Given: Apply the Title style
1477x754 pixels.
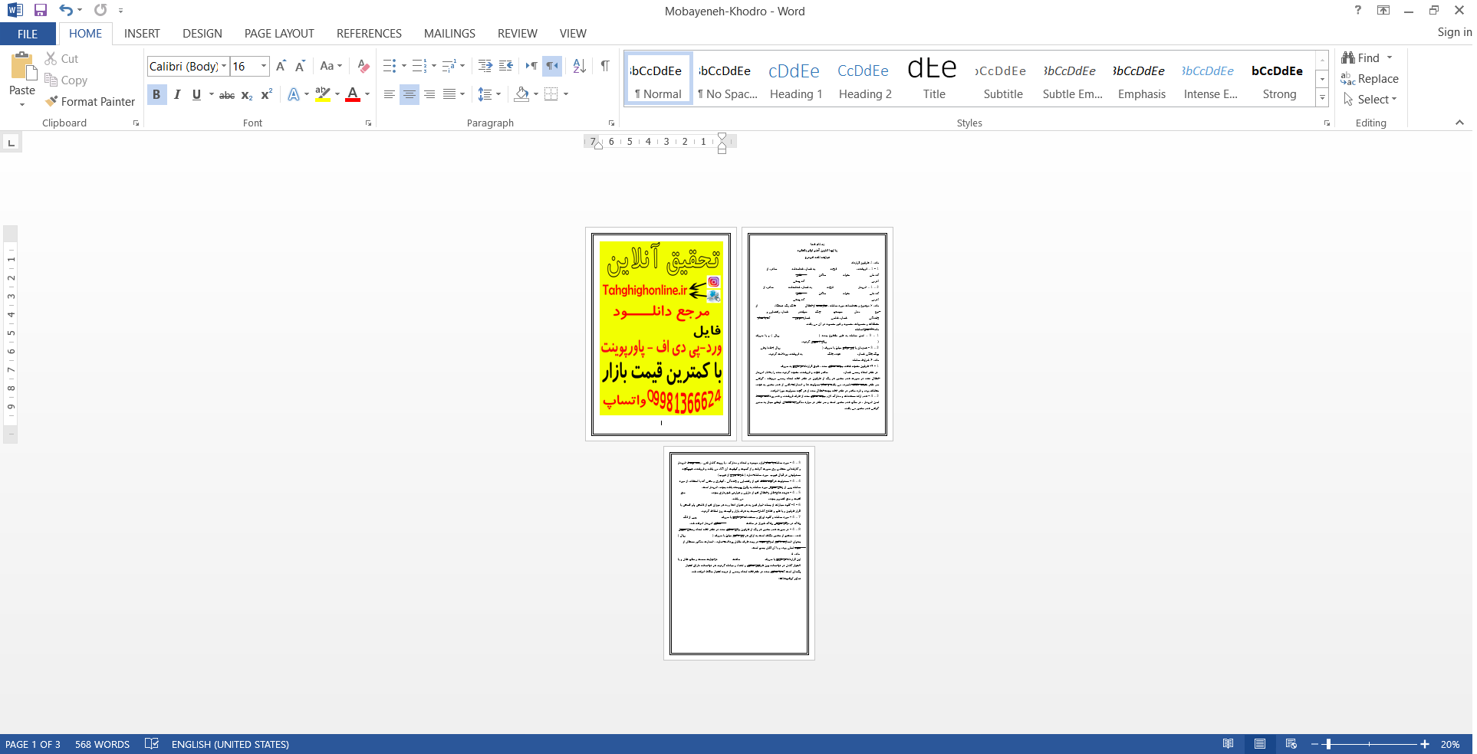Looking at the screenshot, I should click(934, 80).
